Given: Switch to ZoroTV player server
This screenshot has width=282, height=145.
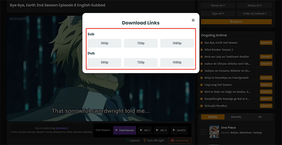Looking at the screenshot, I should click(179, 130).
